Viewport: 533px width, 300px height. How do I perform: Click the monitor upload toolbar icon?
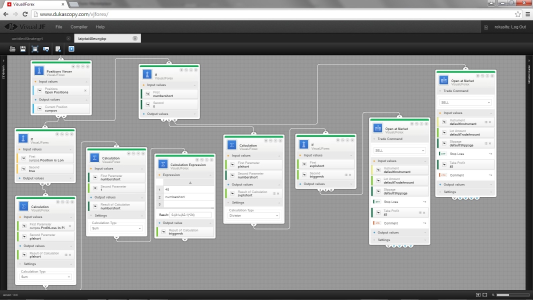coord(46,49)
